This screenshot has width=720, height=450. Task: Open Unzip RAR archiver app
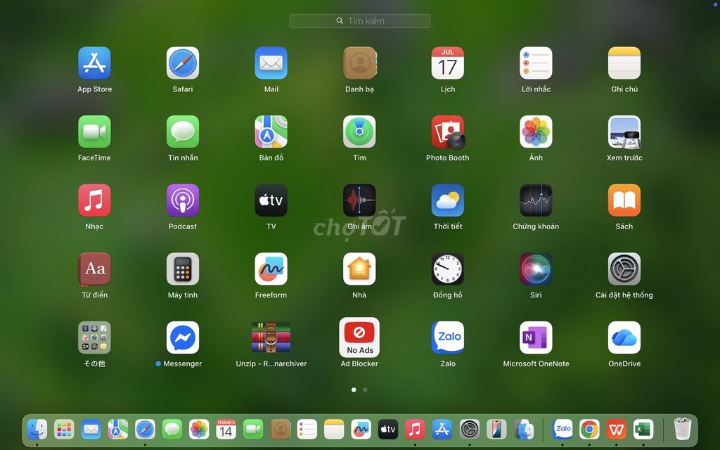pyautogui.click(x=271, y=337)
